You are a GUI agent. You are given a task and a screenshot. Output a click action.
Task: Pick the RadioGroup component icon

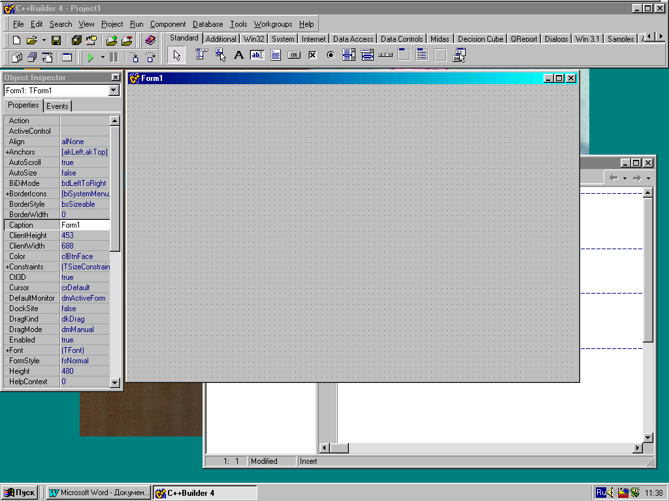pos(422,55)
